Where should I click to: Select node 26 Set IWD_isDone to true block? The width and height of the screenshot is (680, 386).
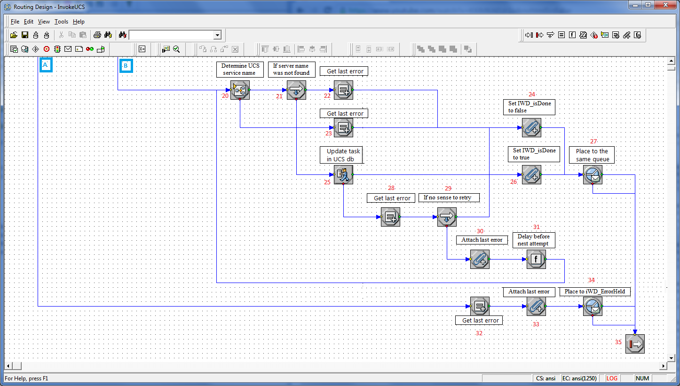(531, 174)
